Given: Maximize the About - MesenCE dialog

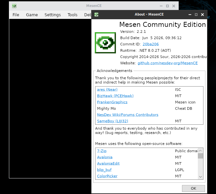Looking at the screenshot, I should pos(196,15).
